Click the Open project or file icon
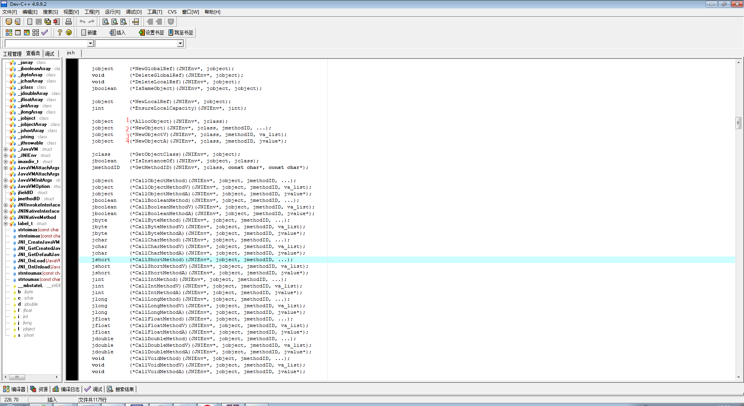 coord(9,22)
